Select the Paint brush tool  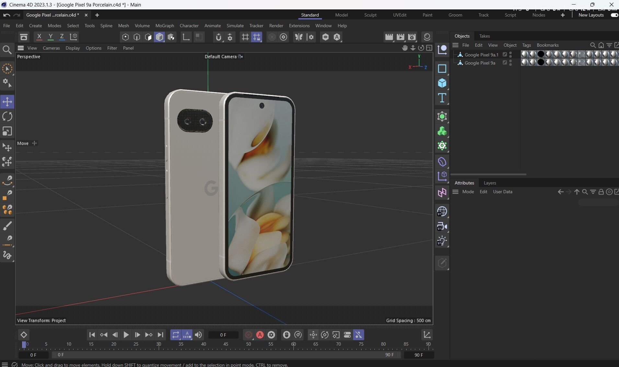click(x=7, y=226)
